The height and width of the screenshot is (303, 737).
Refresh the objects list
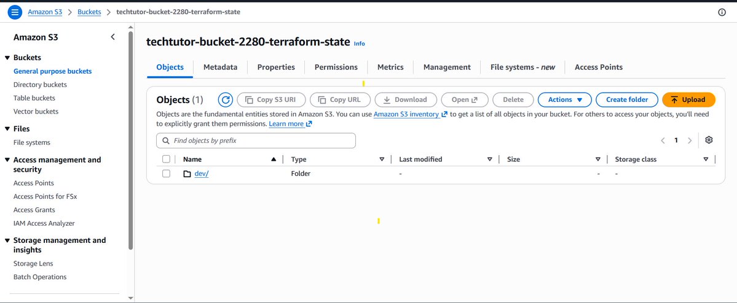(x=226, y=99)
